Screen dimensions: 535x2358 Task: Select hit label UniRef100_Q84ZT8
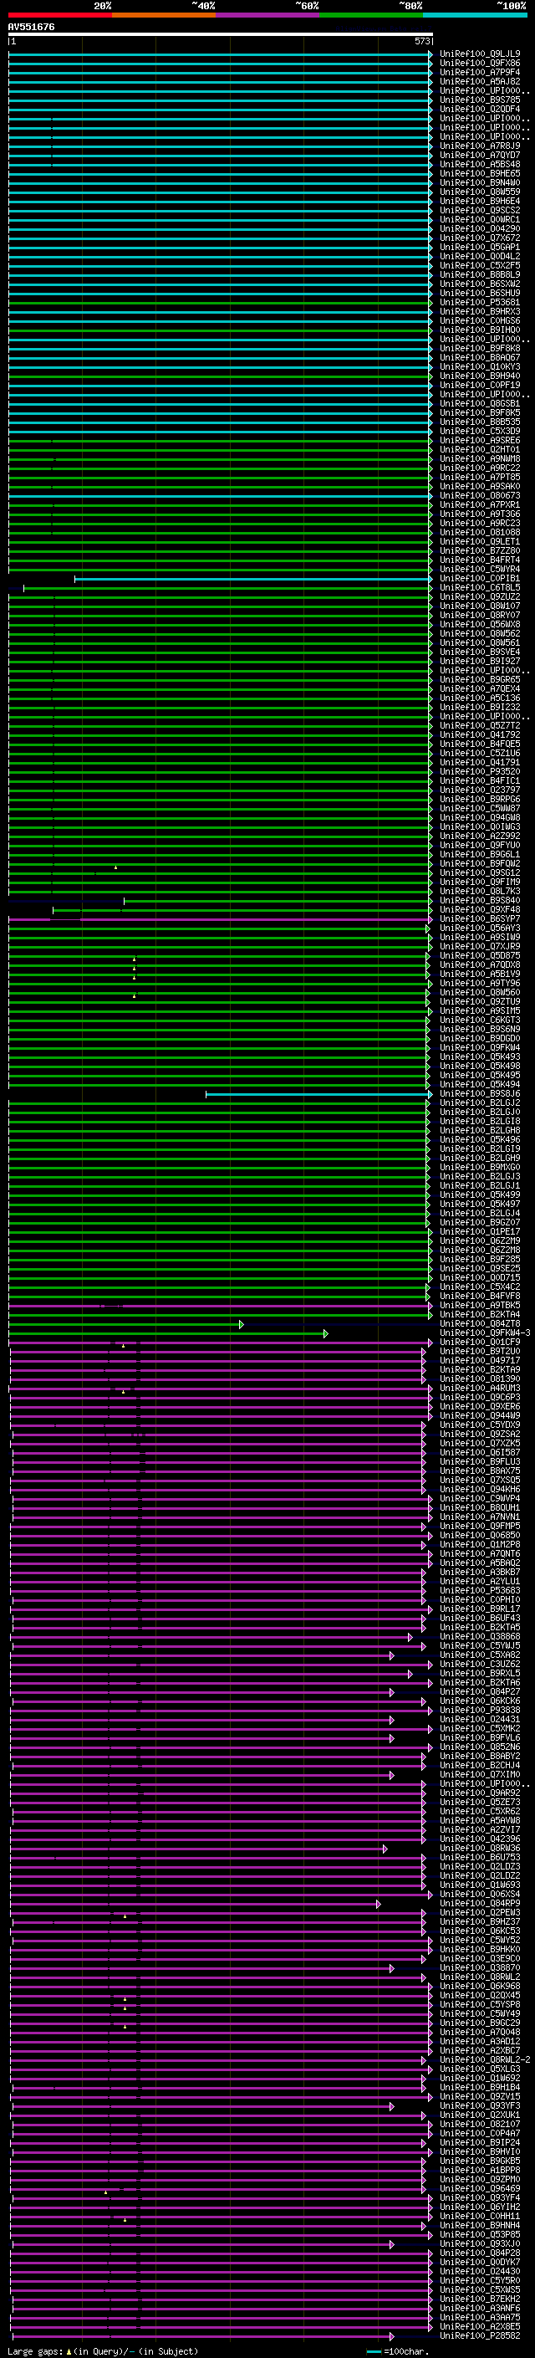[x=480, y=1323]
